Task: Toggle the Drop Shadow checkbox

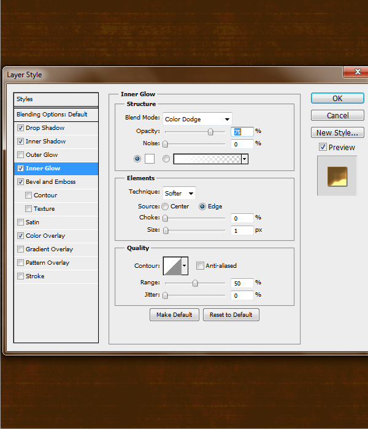Action: pyautogui.click(x=20, y=127)
